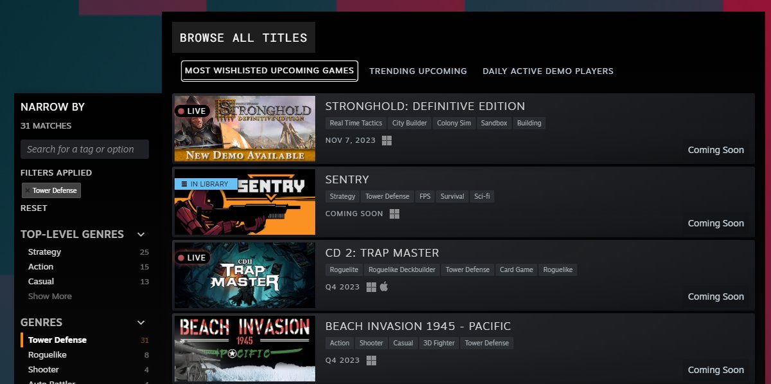
Task: Click '31 MATCHES' text
Action: (46, 126)
